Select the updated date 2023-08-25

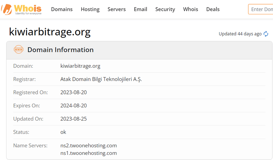pyautogui.click(x=73, y=119)
